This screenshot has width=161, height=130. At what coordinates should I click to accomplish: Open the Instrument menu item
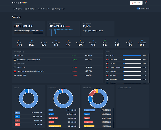pos(43,9)
